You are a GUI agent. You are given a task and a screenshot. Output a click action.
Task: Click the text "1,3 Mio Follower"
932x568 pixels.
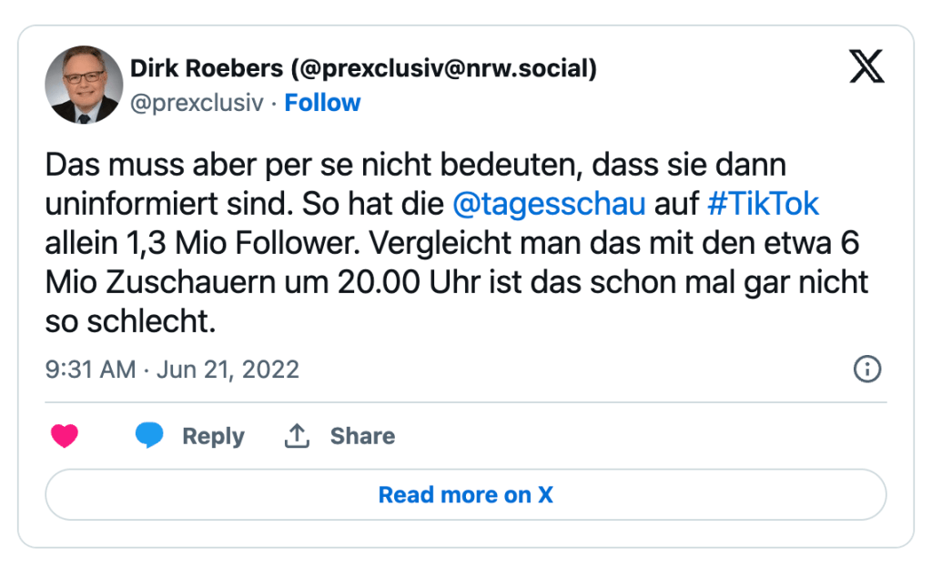223,243
